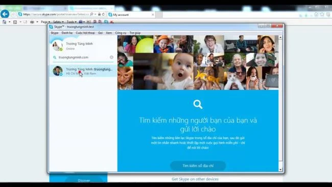
Task: Clear the Skype search field
Action: pyautogui.click(x=111, y=57)
